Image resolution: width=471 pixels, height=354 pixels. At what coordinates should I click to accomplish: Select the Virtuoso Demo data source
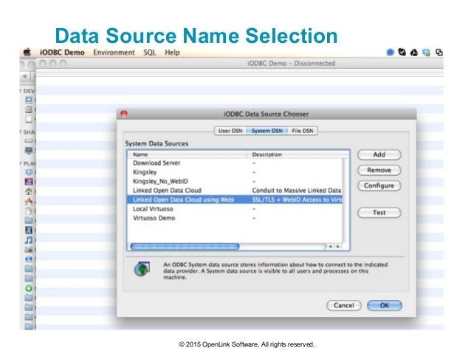pos(235,218)
